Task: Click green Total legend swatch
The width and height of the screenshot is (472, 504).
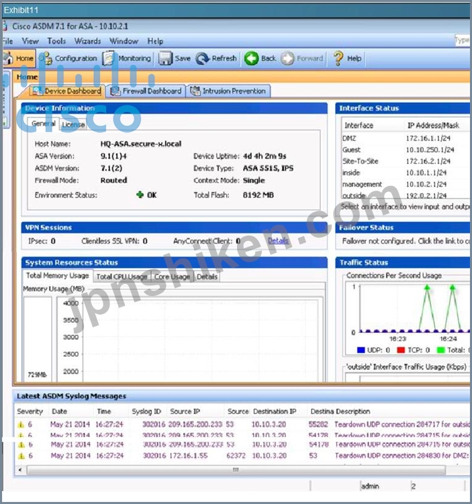Action: (x=440, y=350)
